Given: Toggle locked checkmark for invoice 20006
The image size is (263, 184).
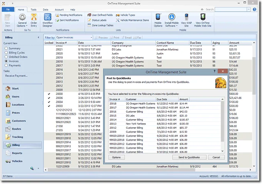Looking at the screenshot, I should [49, 98].
